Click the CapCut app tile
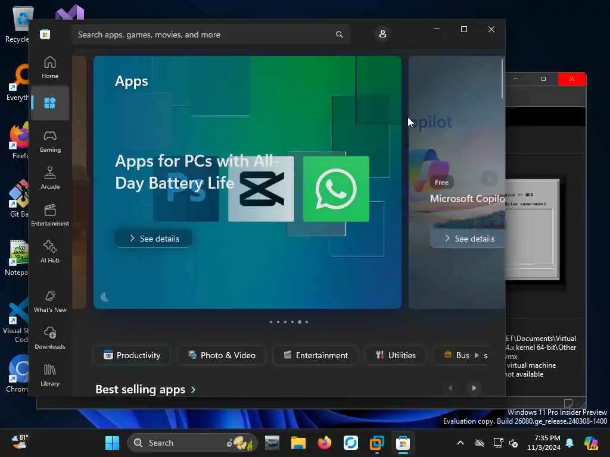 (261, 189)
